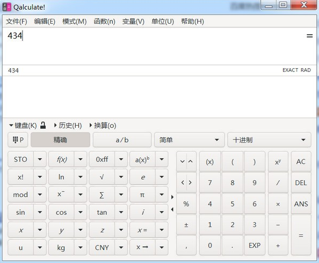Click the f(x) function button
The image size is (319, 263).
(61, 159)
